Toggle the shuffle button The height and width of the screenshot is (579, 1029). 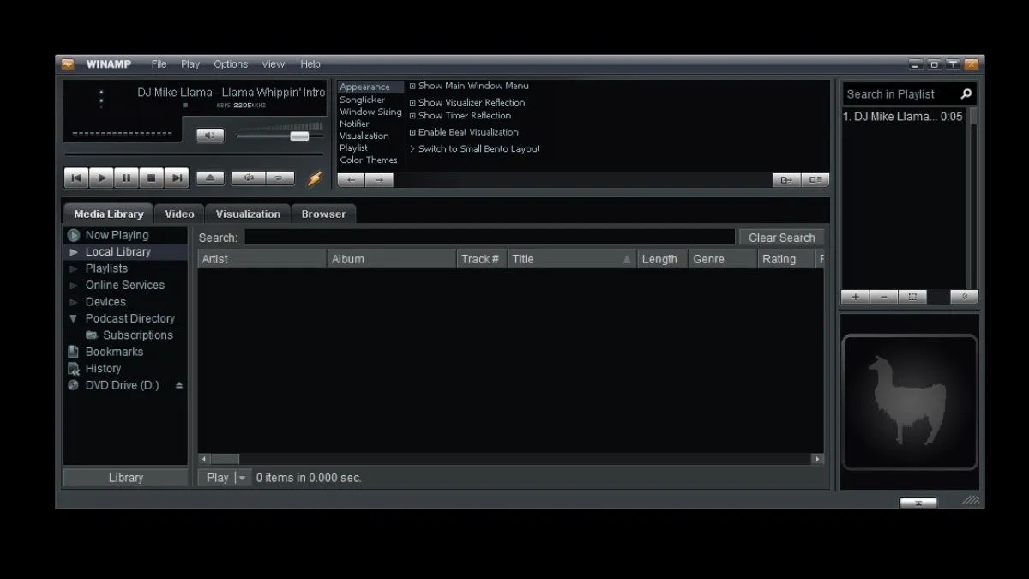(249, 178)
